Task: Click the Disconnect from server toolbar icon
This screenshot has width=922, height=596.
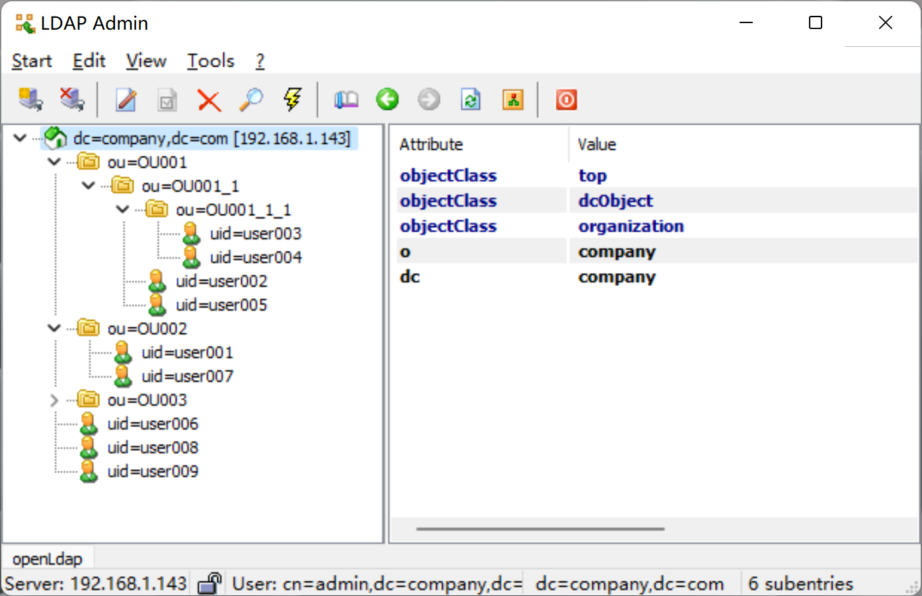Action: pyautogui.click(x=72, y=100)
